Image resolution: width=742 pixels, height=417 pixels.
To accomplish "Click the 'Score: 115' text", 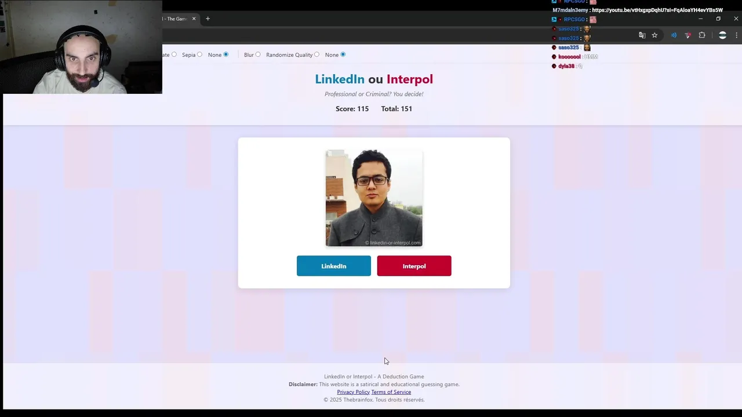I will 352,109.
